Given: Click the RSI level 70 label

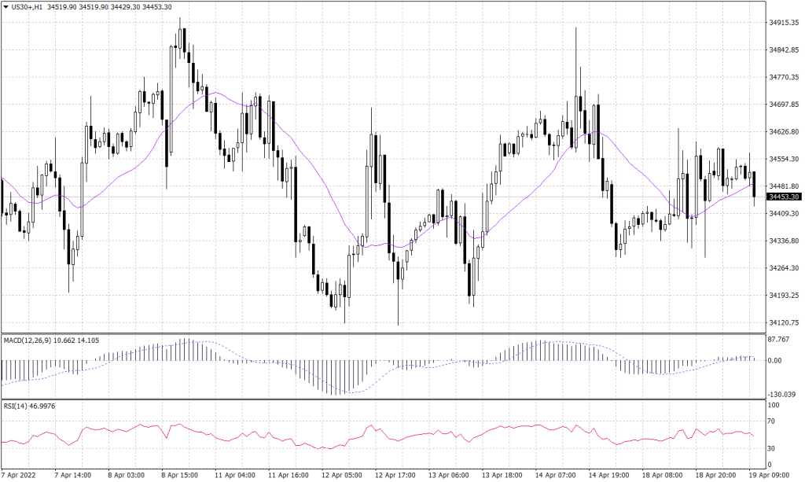Looking at the screenshot, I should pyautogui.click(x=771, y=421).
